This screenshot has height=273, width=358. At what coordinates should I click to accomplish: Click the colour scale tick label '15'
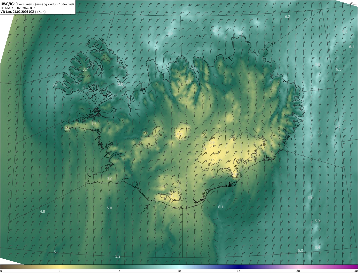pyautogui.click(x=239, y=271)
